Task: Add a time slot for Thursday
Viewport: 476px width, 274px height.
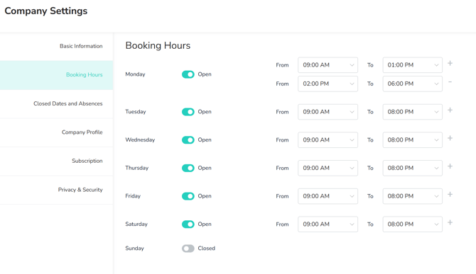Action: pyautogui.click(x=450, y=166)
